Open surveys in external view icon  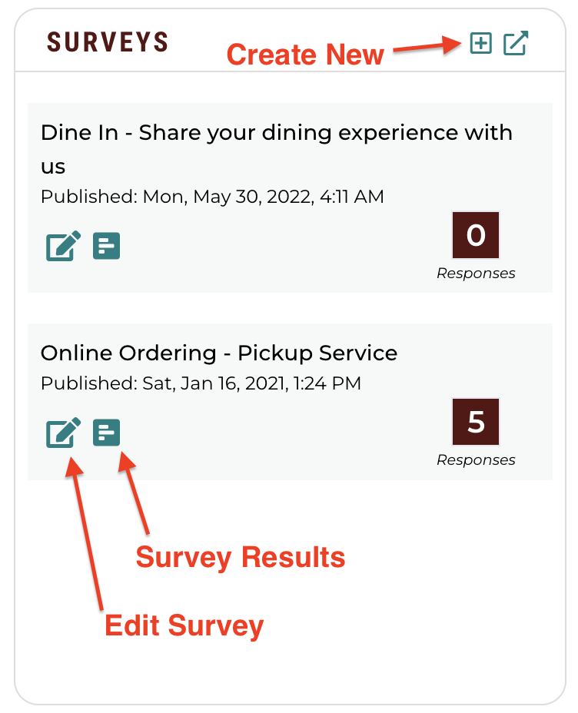[x=515, y=43]
